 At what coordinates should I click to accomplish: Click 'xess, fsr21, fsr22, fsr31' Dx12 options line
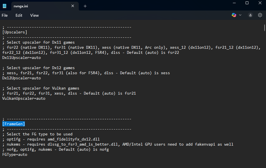click(86, 73)
